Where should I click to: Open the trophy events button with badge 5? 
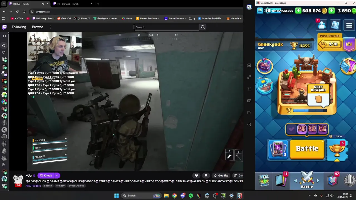pos(337,151)
